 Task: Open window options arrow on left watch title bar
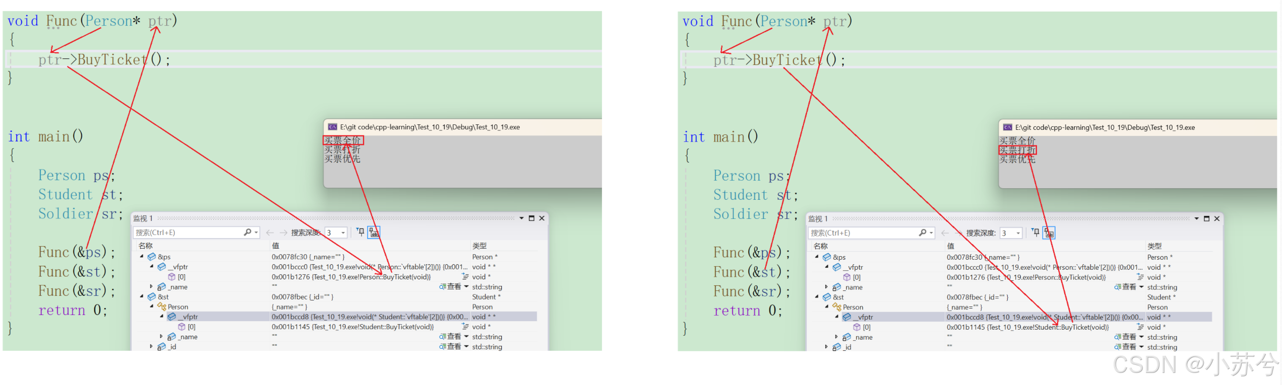coord(521,218)
